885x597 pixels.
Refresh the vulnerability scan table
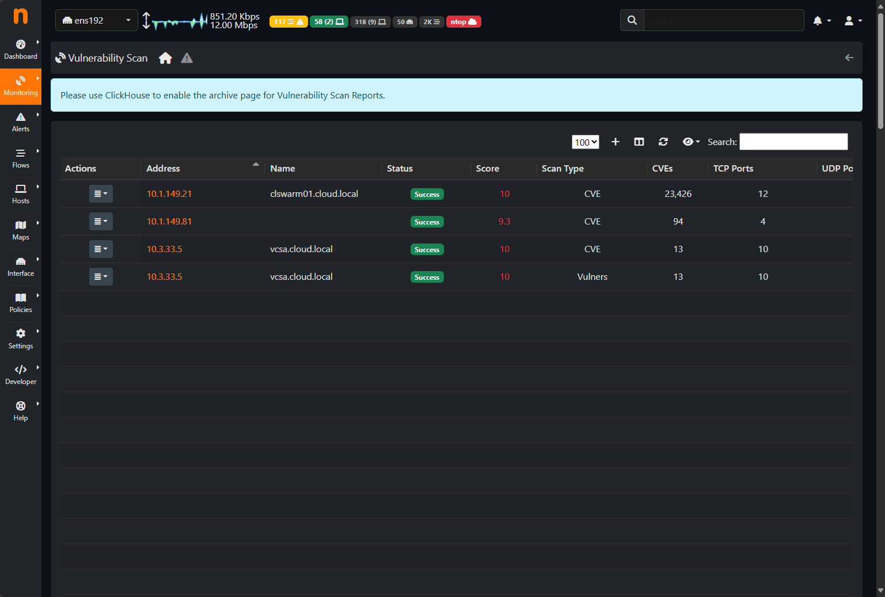[663, 142]
